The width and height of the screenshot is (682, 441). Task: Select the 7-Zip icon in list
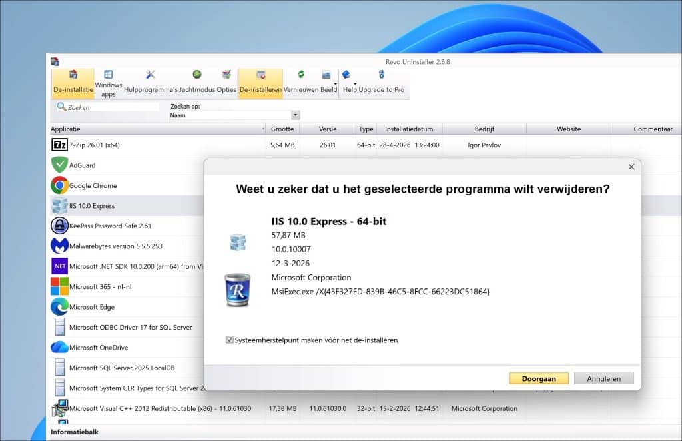(59, 145)
